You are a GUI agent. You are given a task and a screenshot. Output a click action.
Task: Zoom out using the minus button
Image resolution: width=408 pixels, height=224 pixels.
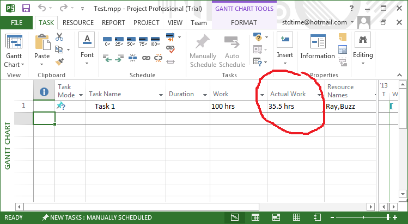coord(332,217)
